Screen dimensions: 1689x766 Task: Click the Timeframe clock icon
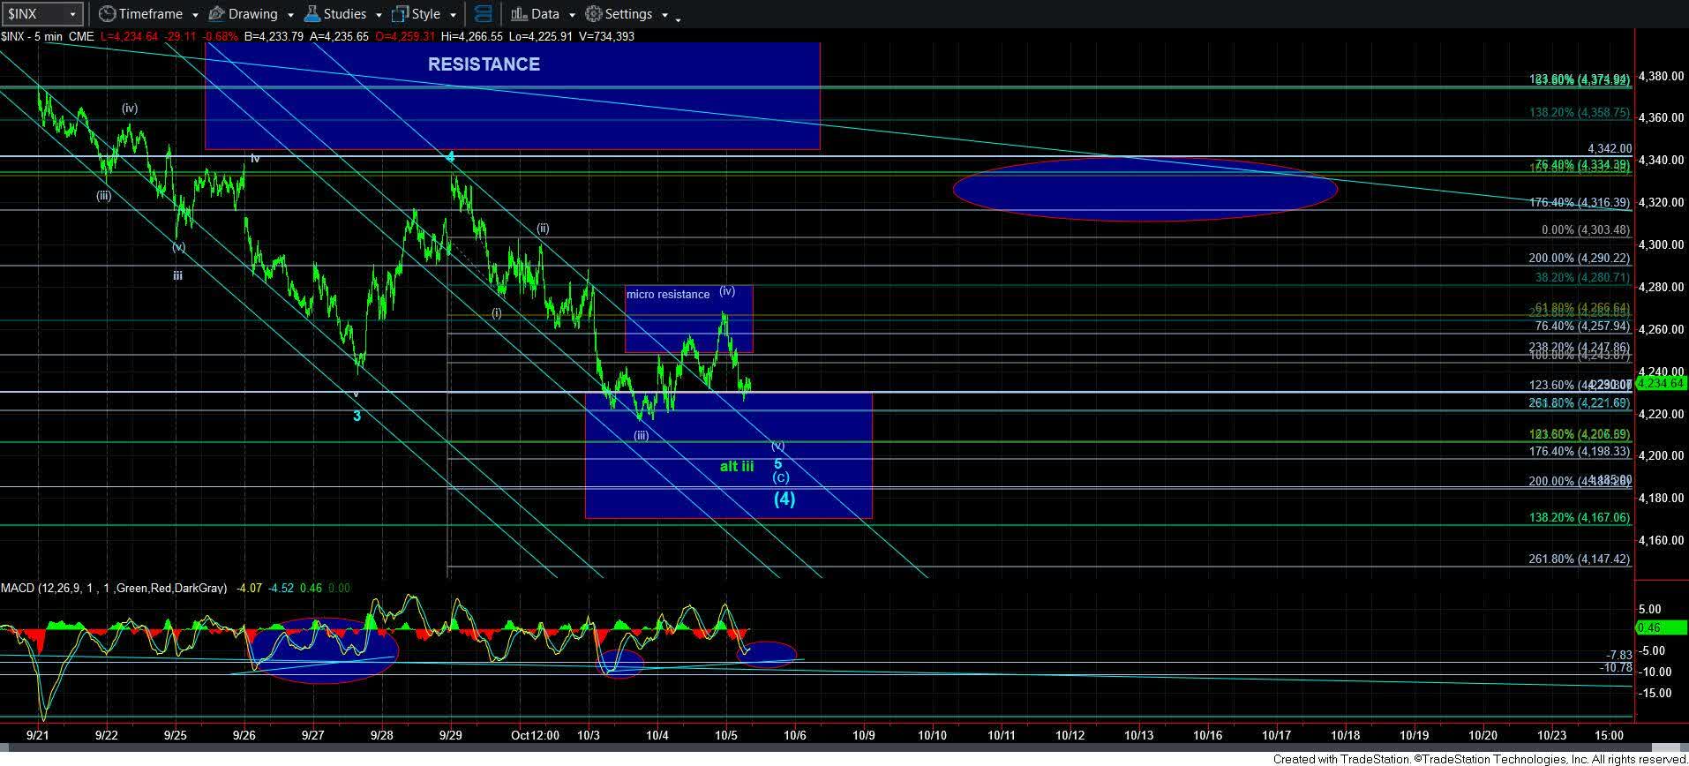coord(107,14)
